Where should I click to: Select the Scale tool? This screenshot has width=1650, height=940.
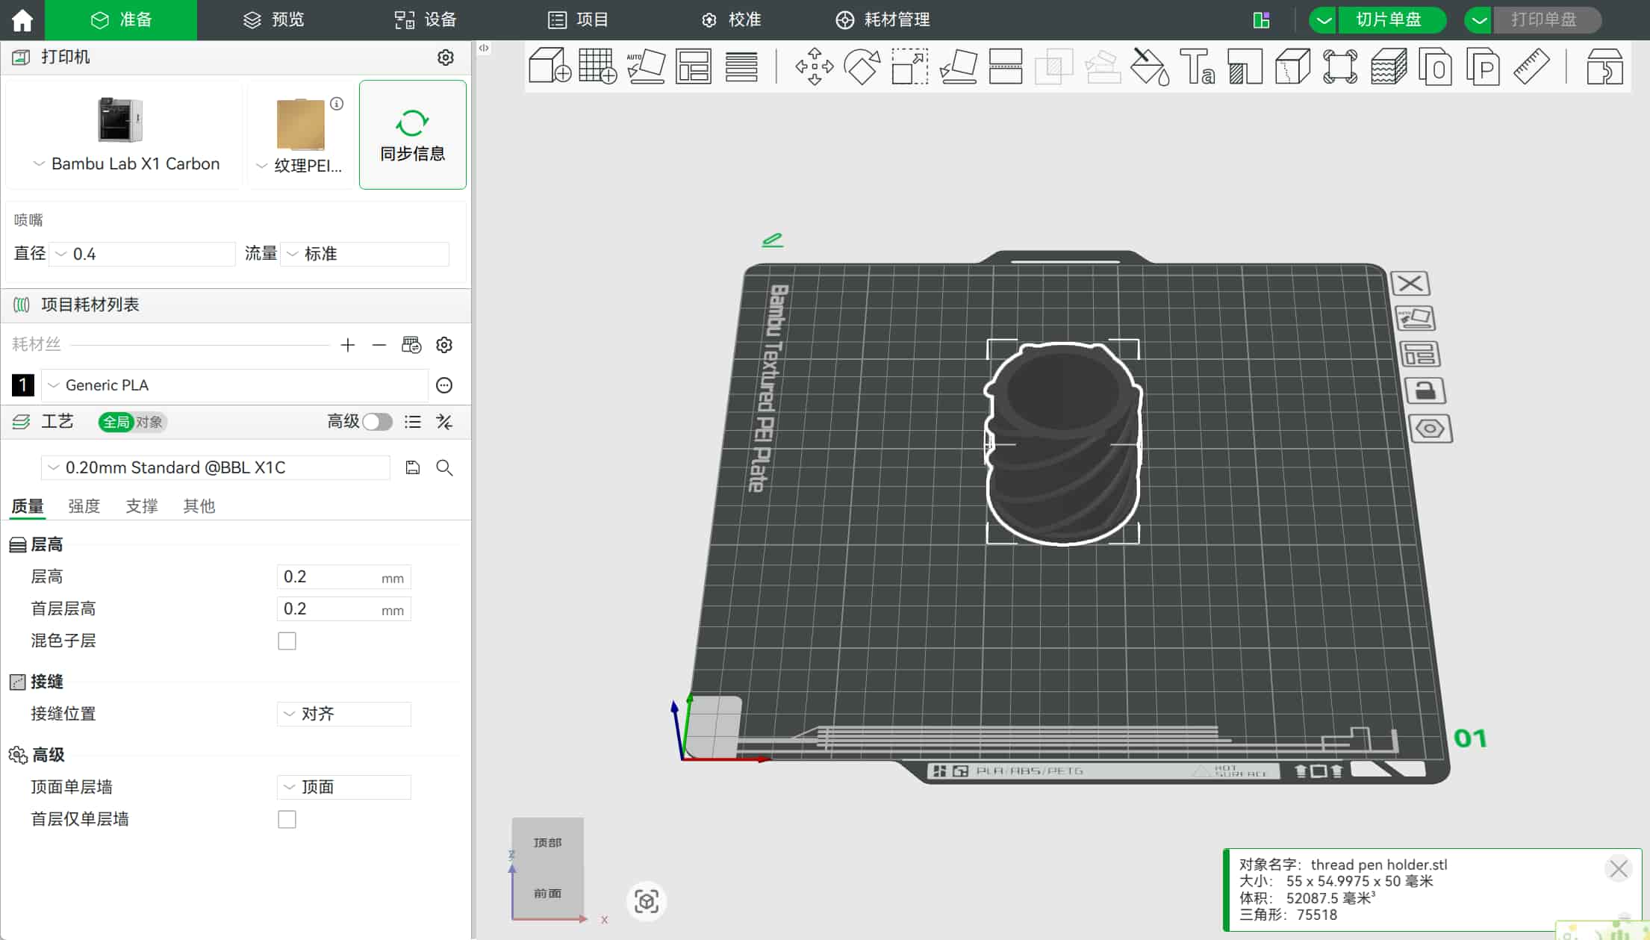[910, 66]
